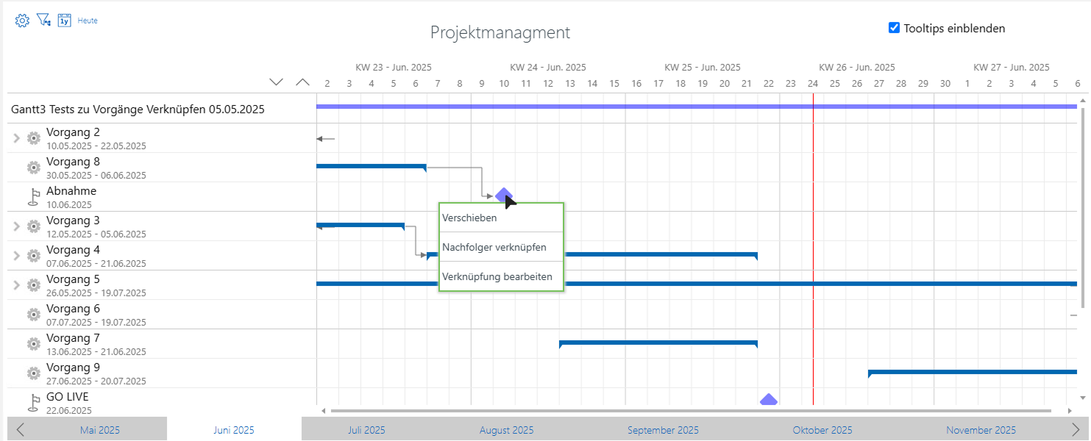Expand the Vorgang 5 tree row
The width and height of the screenshot is (1091, 441).
tap(16, 284)
